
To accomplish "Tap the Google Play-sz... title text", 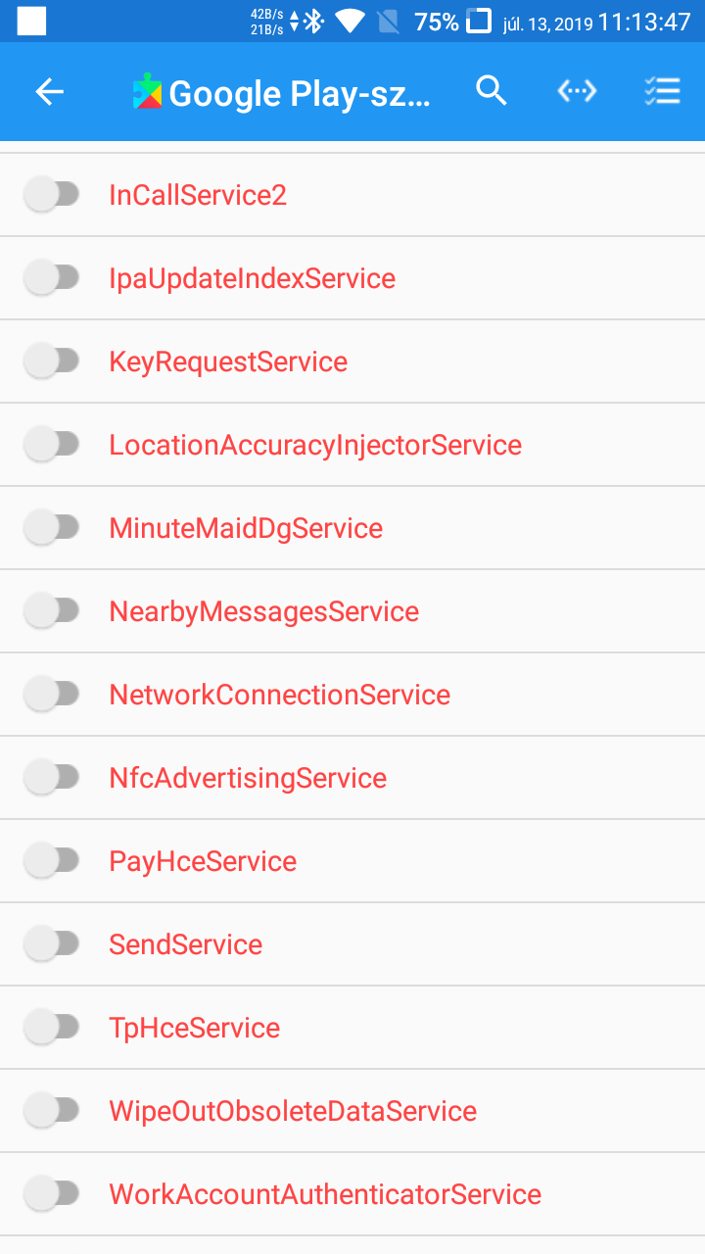I will (300, 94).
